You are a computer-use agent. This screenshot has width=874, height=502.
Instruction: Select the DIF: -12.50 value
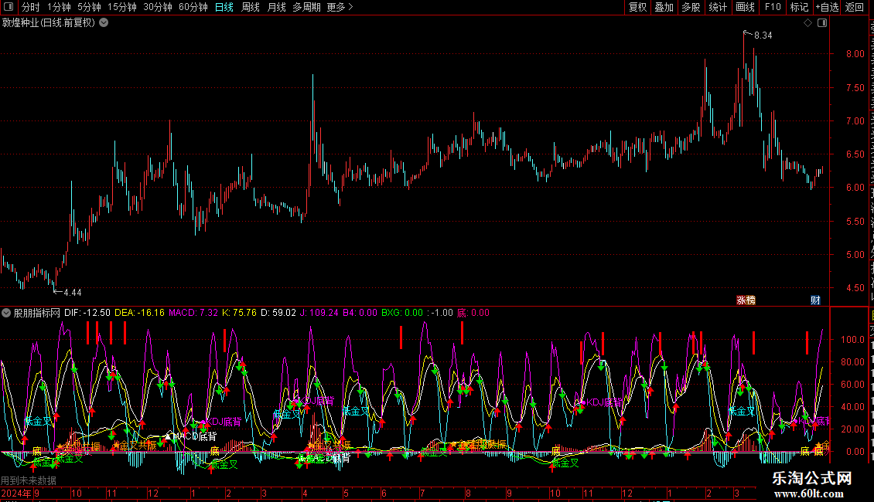click(87, 313)
